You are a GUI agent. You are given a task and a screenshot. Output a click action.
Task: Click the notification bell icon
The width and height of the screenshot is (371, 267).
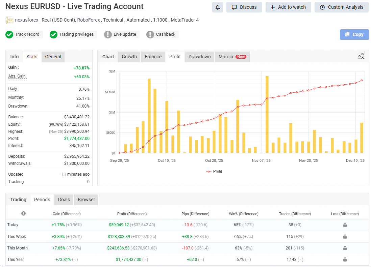217,7
